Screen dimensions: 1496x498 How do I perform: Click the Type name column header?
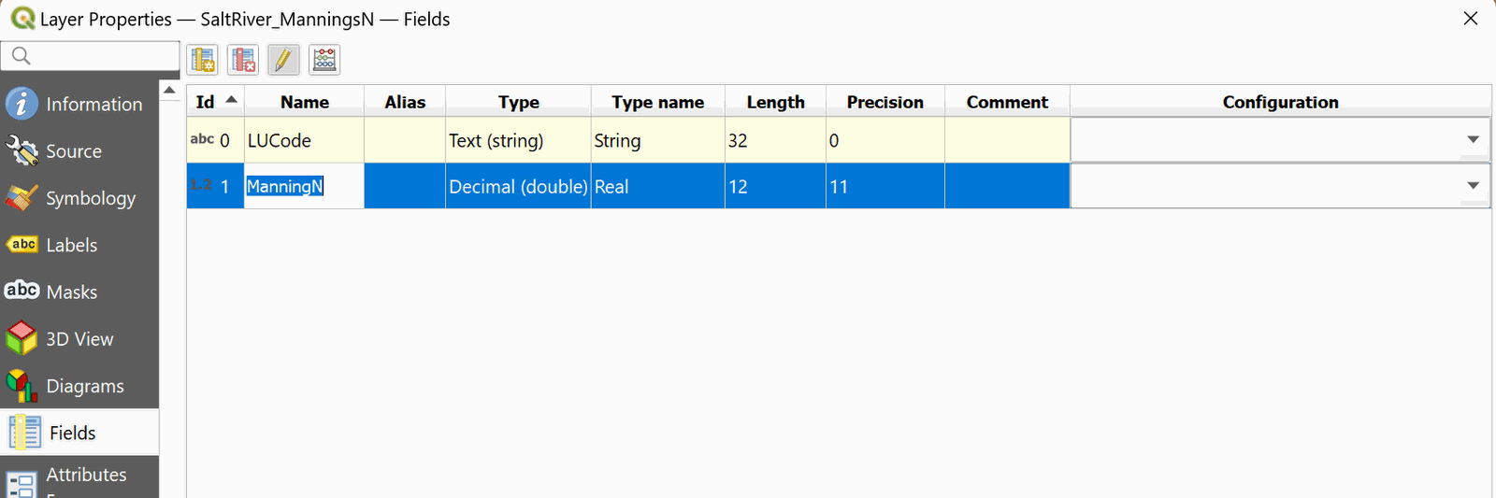[657, 102]
